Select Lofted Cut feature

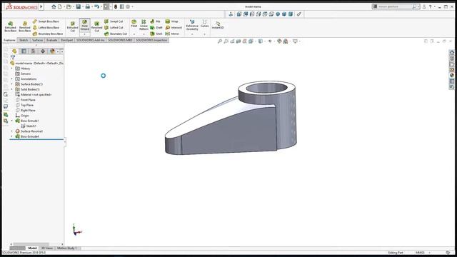tap(114, 27)
